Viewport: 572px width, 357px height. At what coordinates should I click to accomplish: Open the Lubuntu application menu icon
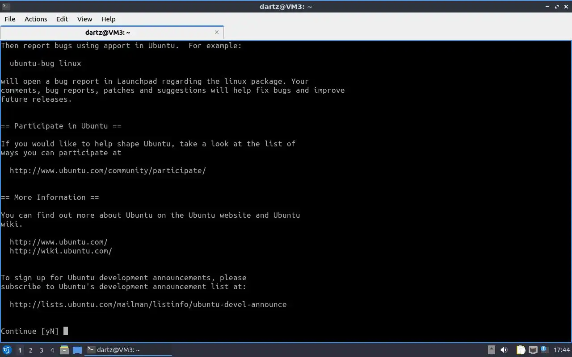[x=7, y=350]
